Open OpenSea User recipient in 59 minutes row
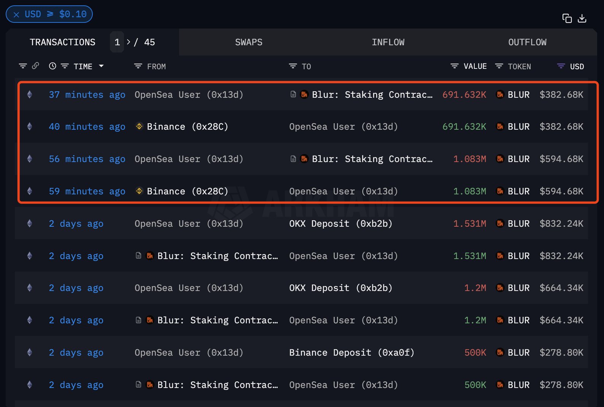The width and height of the screenshot is (604, 407). coord(343,191)
